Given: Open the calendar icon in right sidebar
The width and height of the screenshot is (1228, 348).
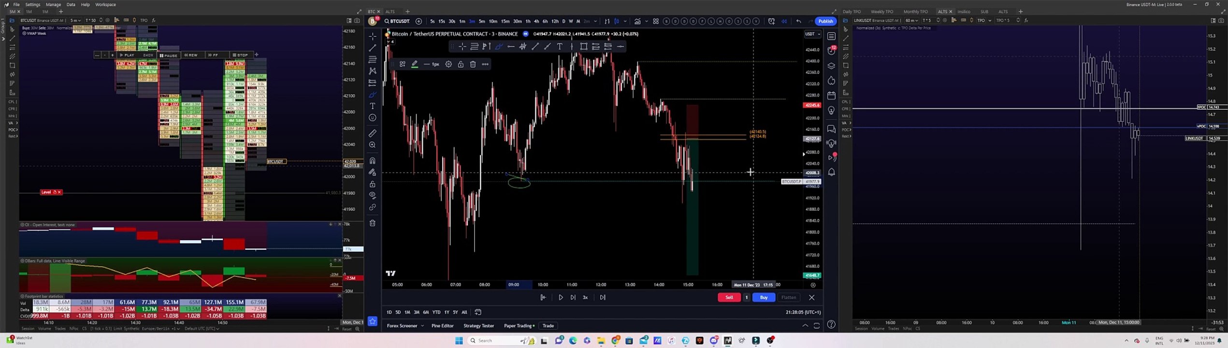Looking at the screenshot, I should tap(831, 95).
